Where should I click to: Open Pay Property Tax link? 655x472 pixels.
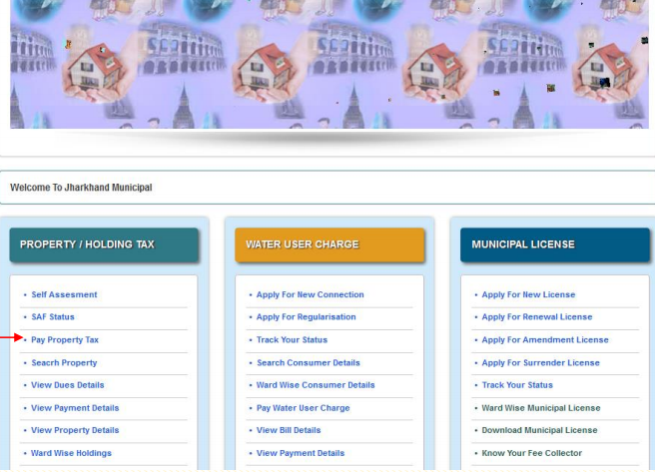click(x=65, y=340)
